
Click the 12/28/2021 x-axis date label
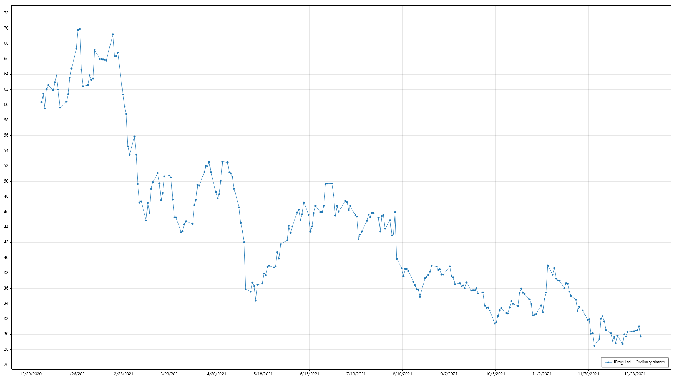point(635,374)
